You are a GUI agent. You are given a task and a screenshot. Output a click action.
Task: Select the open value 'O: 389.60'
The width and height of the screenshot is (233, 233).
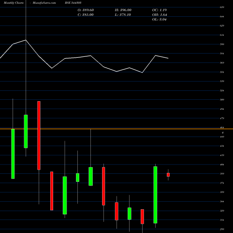(86, 10)
